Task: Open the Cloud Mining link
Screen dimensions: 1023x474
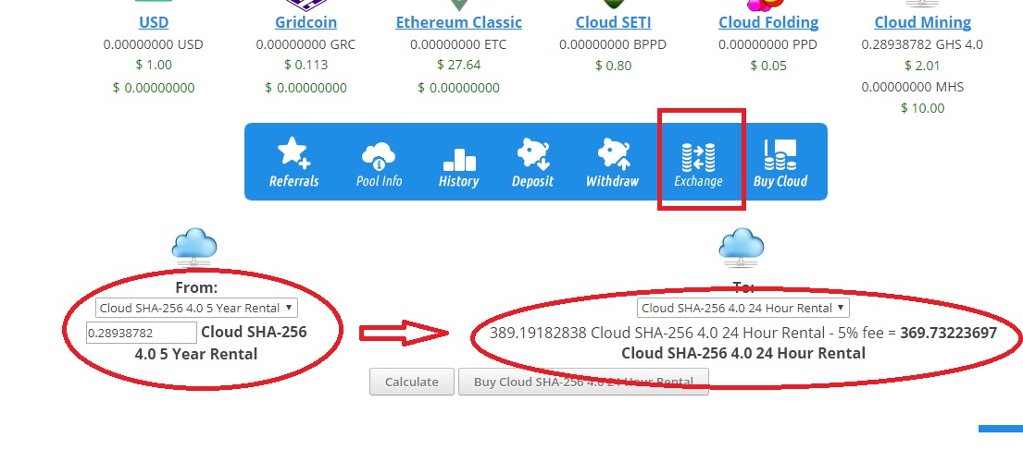Action: pos(922,22)
